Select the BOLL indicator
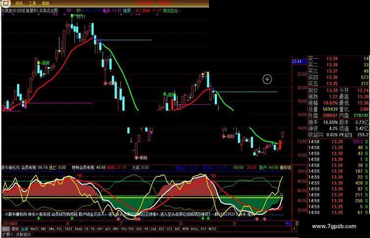The height and width of the screenshot is (238, 370). (194, 229)
